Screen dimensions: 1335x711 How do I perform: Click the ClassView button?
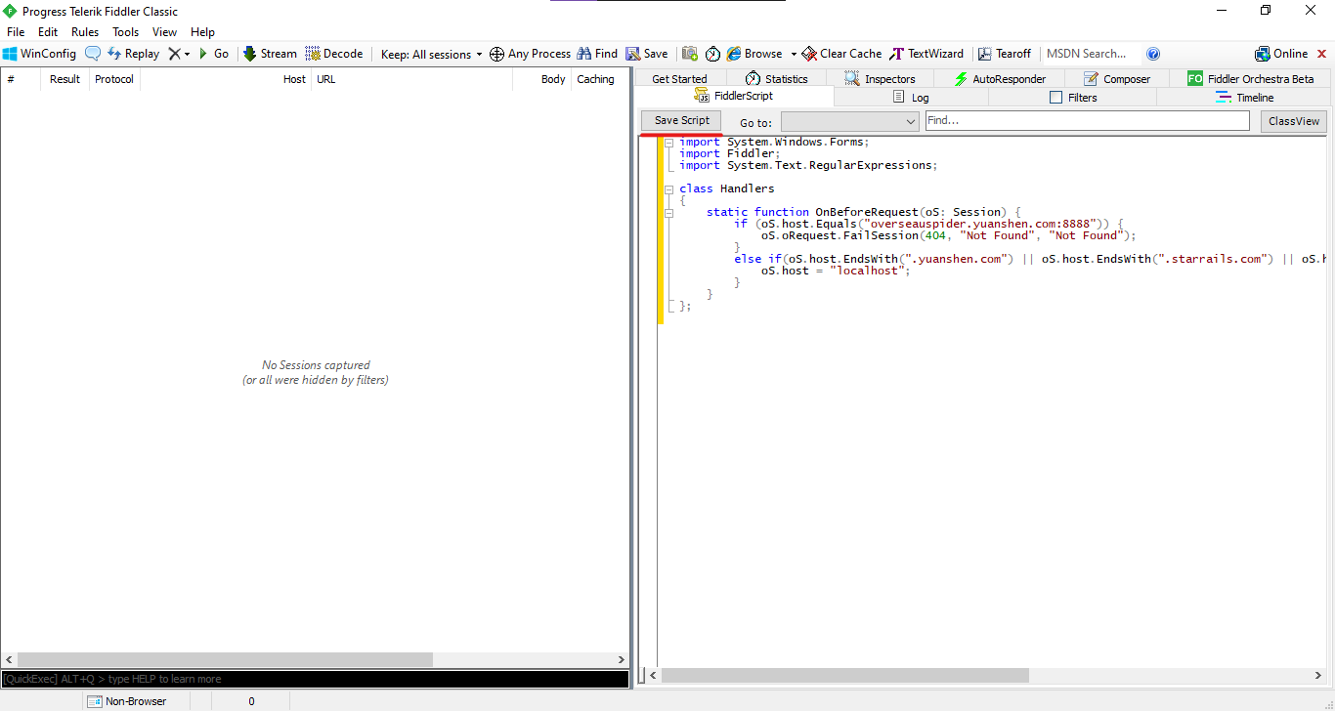click(1294, 121)
